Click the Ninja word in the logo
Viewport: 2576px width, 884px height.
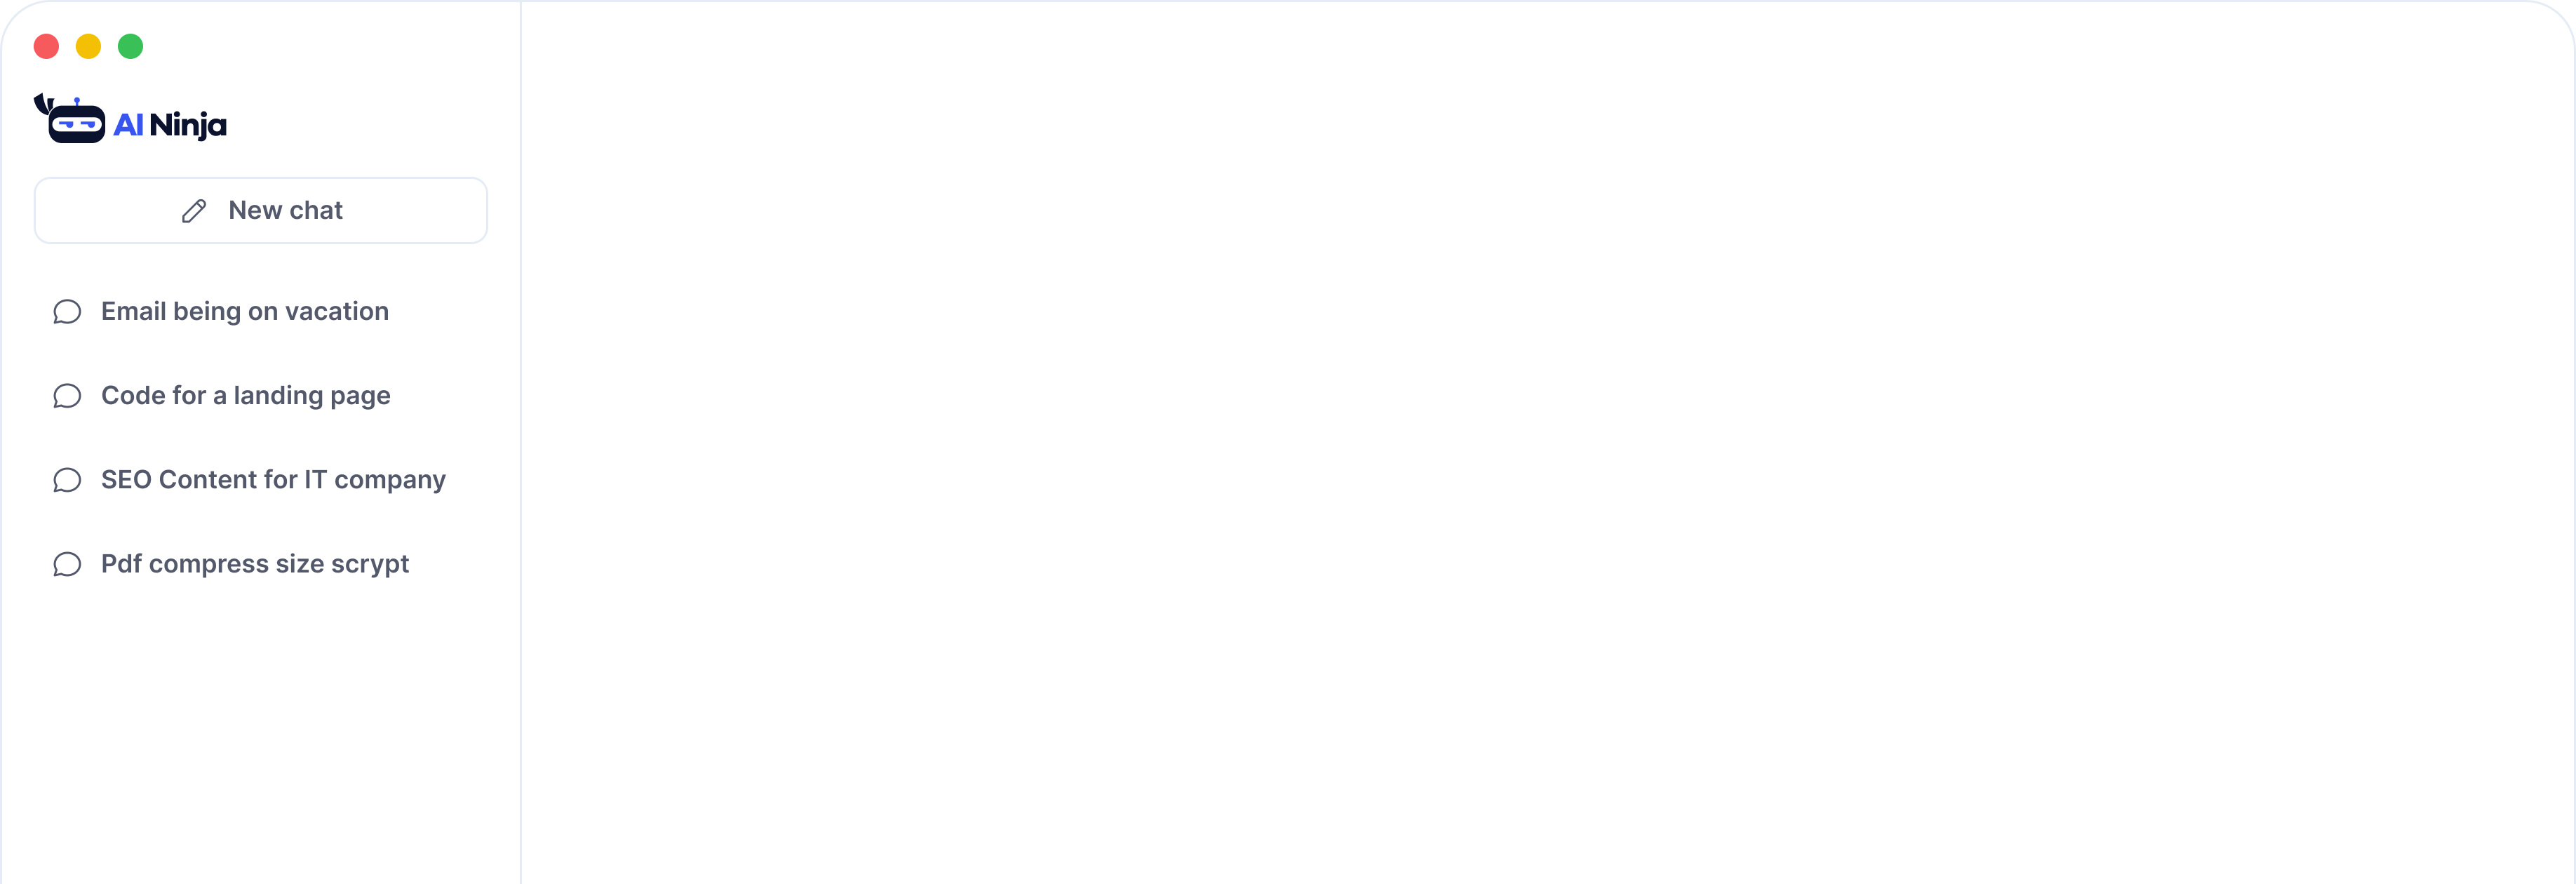pyautogui.click(x=188, y=126)
